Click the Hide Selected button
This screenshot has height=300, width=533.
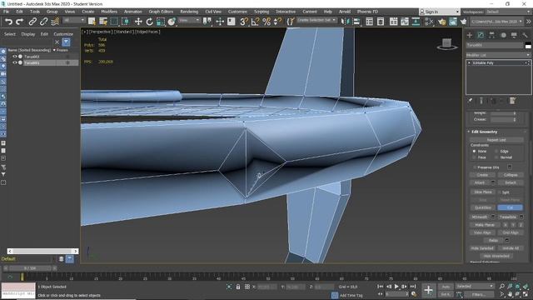click(482, 248)
